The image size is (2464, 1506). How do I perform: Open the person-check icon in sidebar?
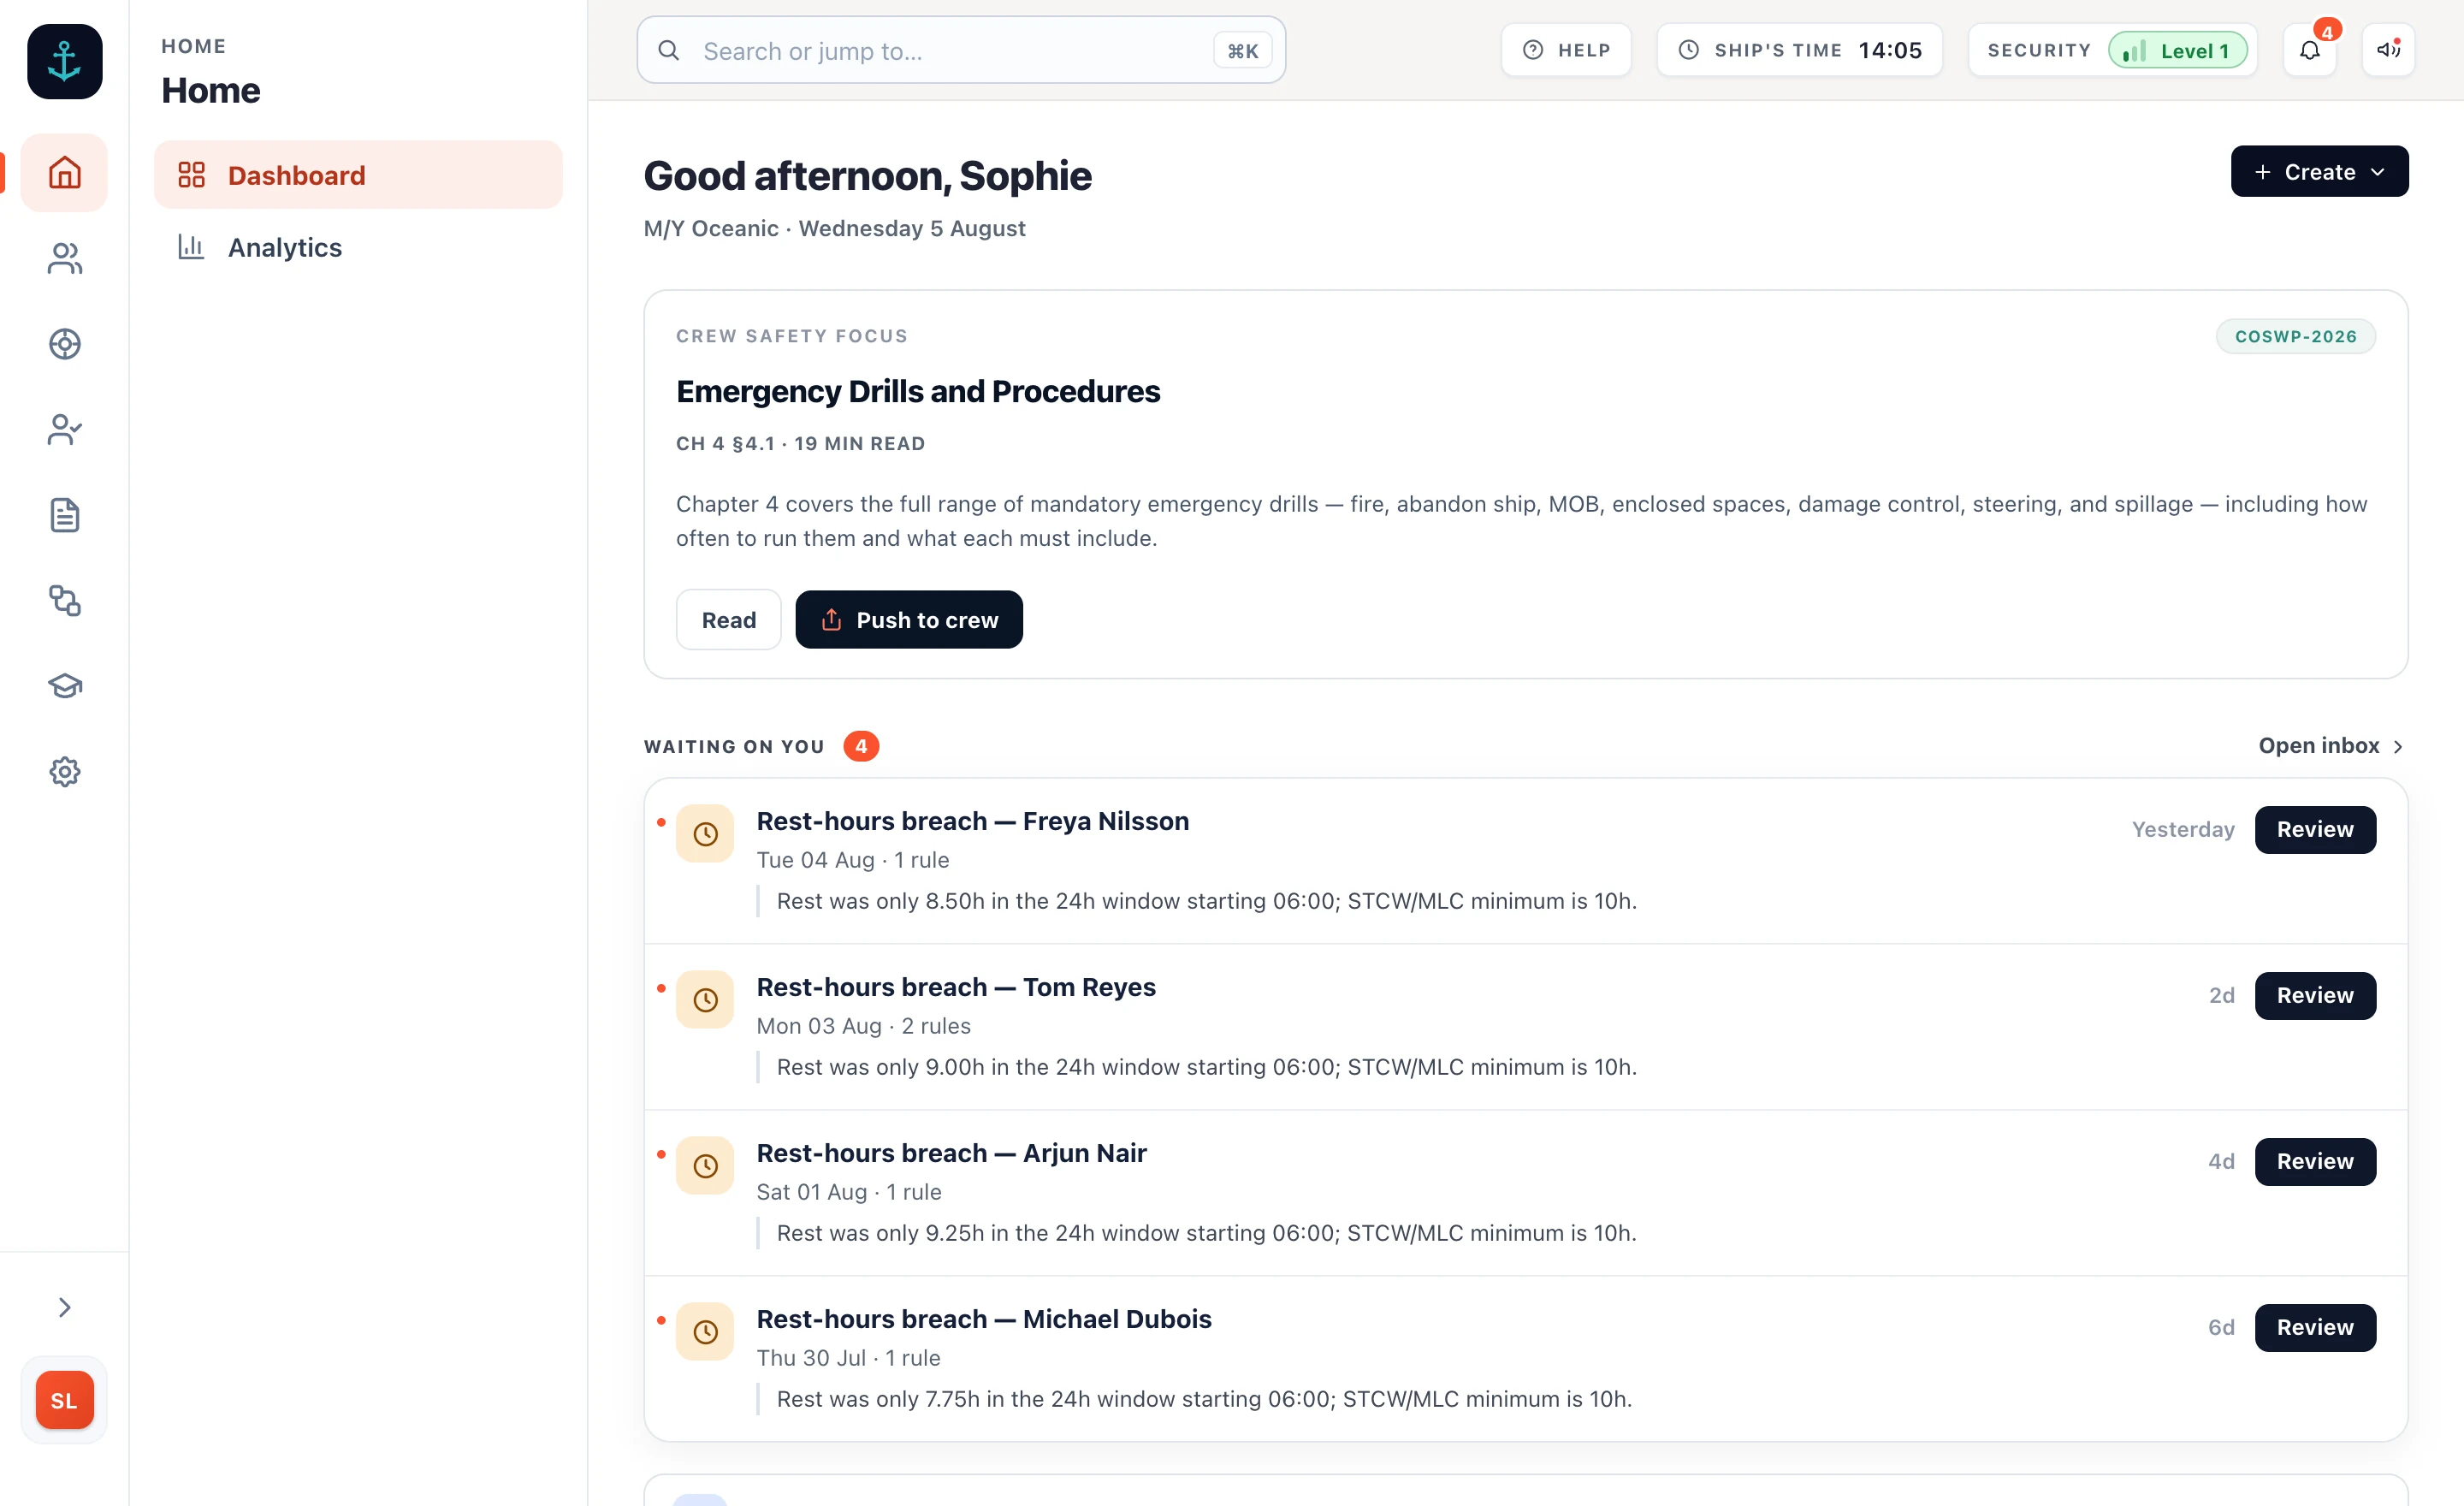pos(64,430)
